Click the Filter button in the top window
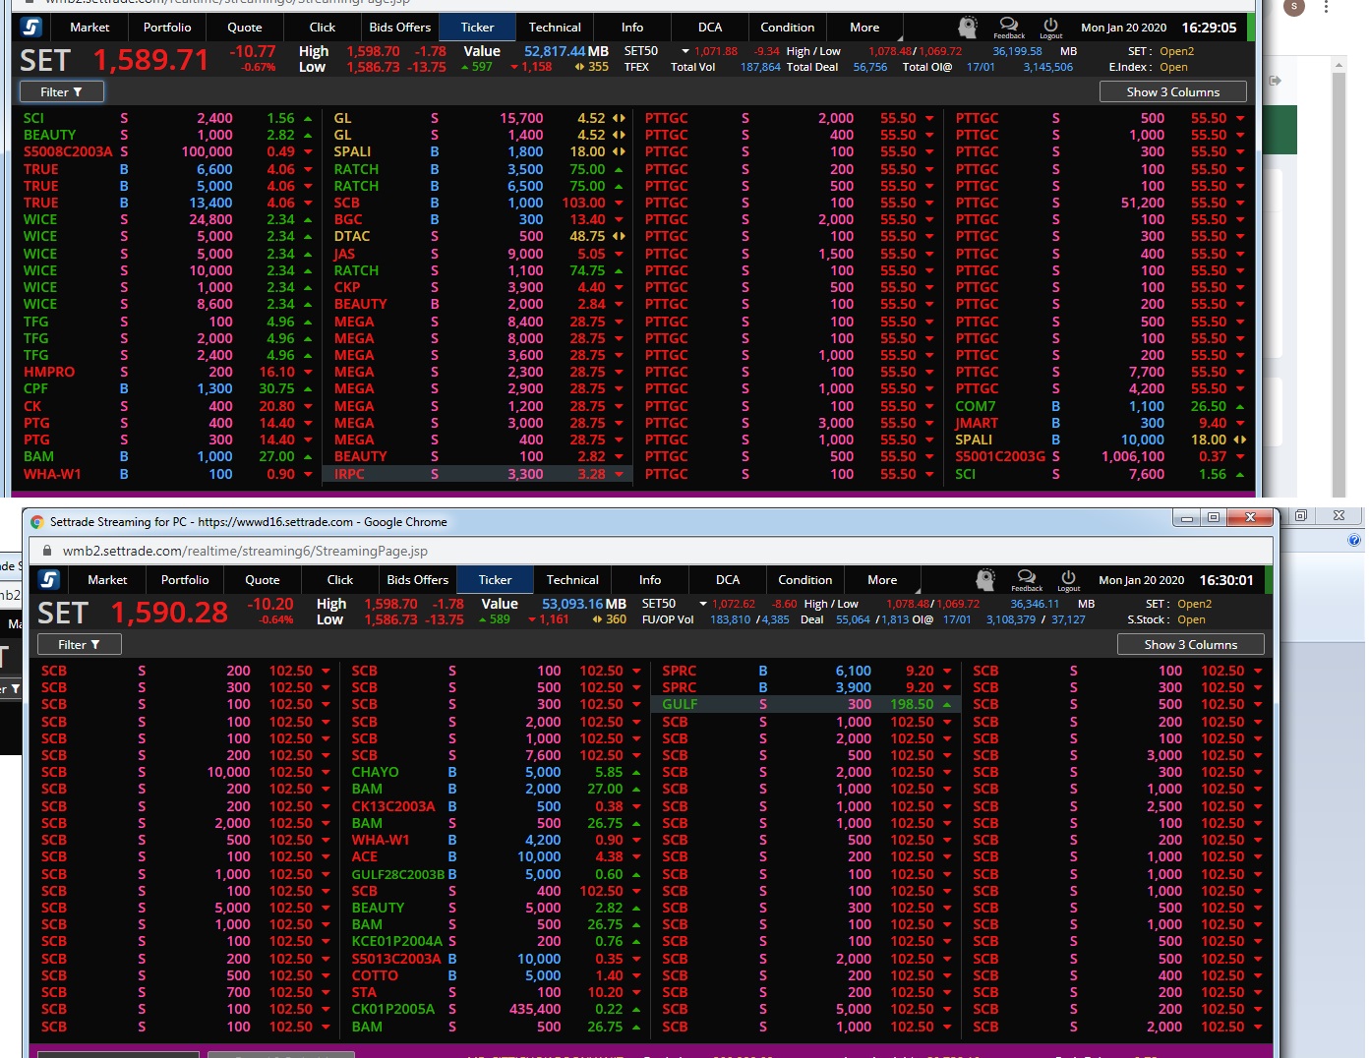This screenshot has height=1058, width=1369. tap(62, 91)
